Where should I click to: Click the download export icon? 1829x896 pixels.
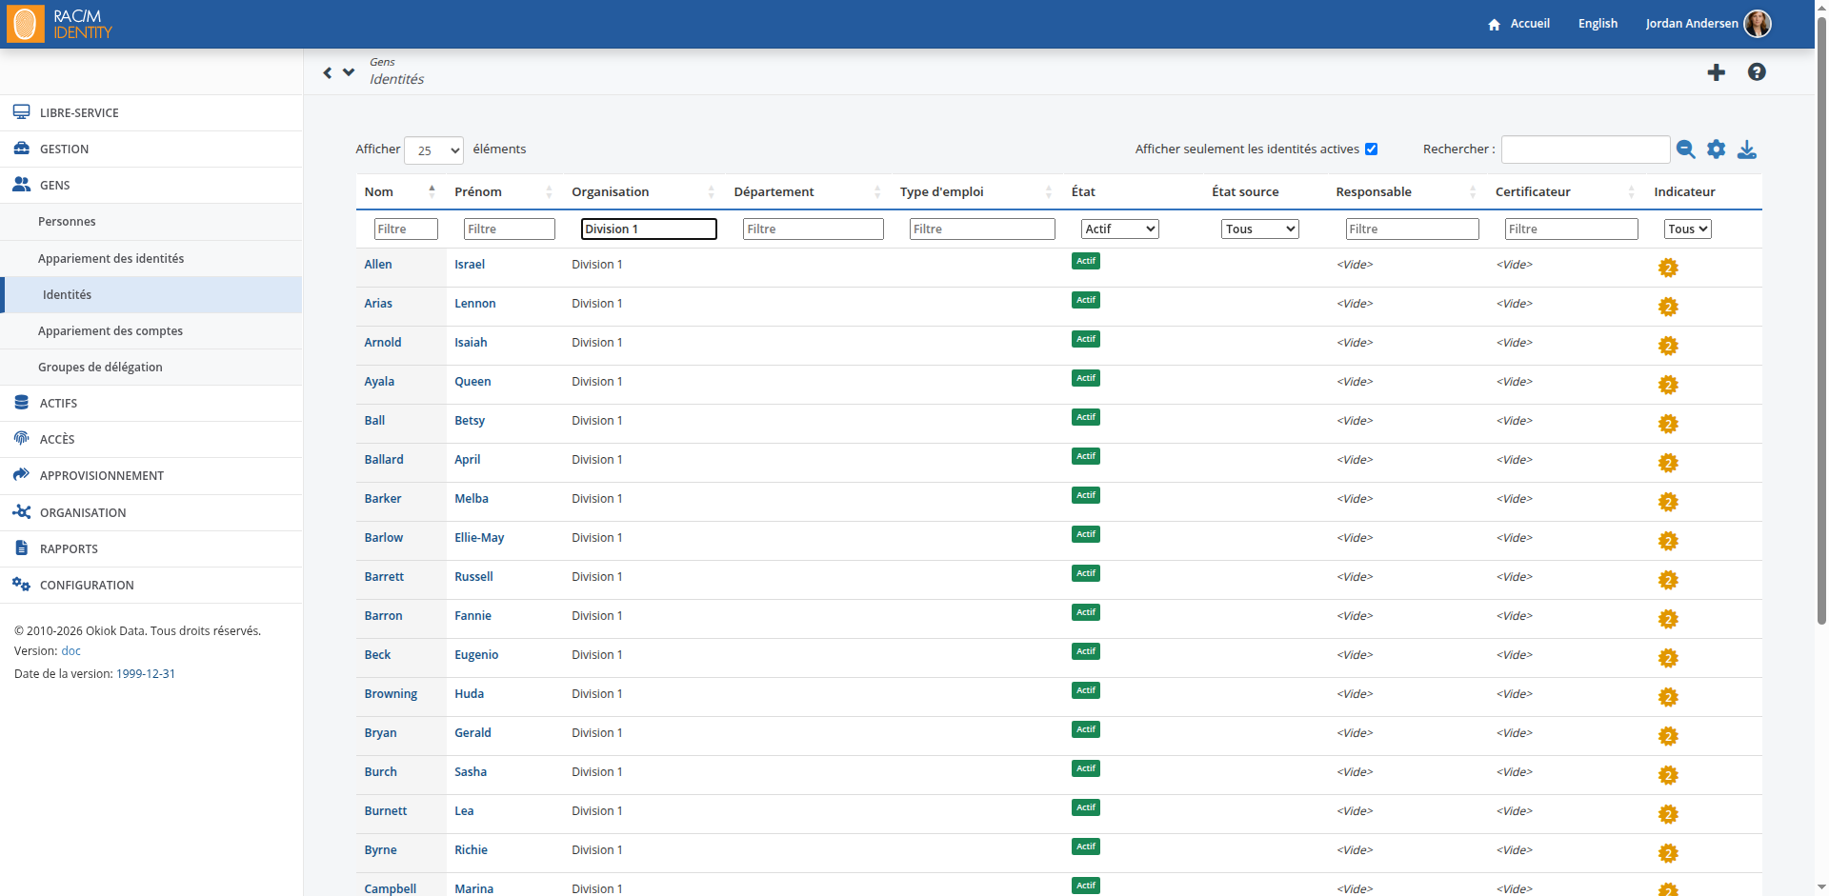[x=1747, y=149]
